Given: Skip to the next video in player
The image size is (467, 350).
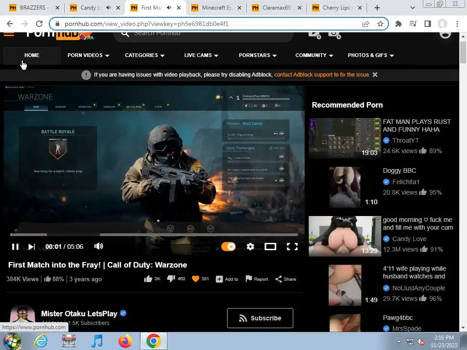Looking at the screenshot, I should (31, 247).
